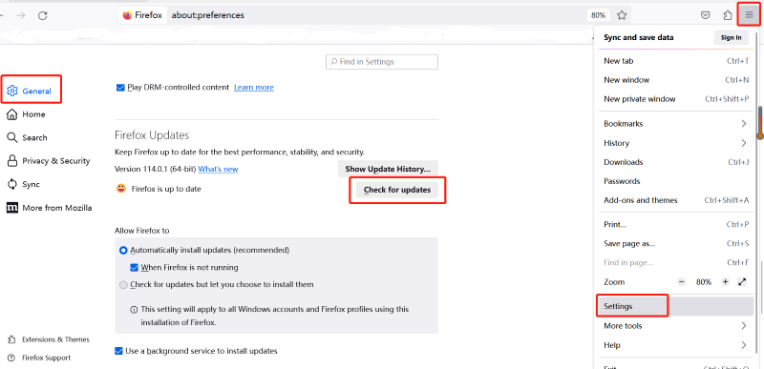Open the Sync settings category

click(x=24, y=184)
